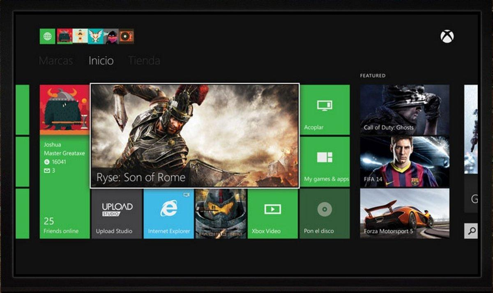Open featured FIFA 14 tile
This screenshot has width=493, height=293.
405,162
